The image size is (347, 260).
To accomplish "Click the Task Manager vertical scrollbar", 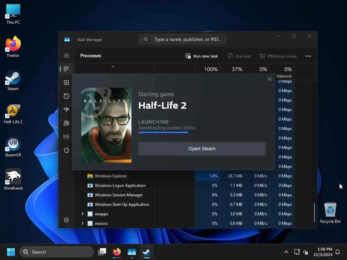I will (314, 213).
